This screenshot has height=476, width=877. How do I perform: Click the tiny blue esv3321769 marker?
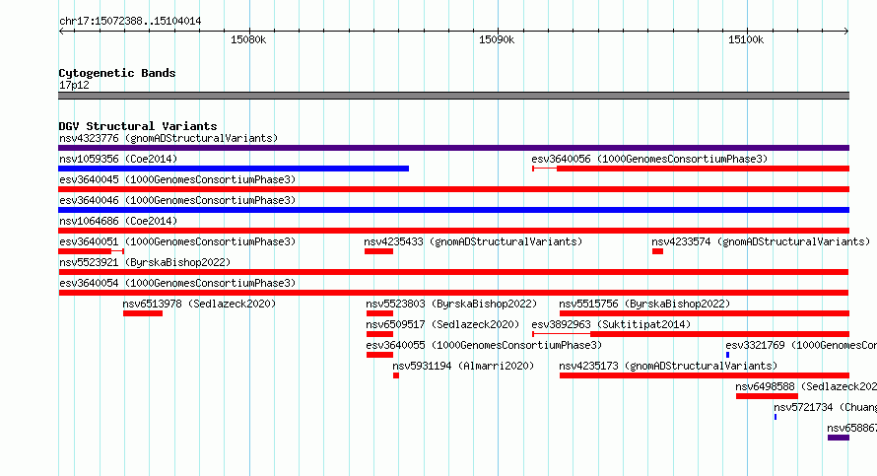(x=727, y=355)
